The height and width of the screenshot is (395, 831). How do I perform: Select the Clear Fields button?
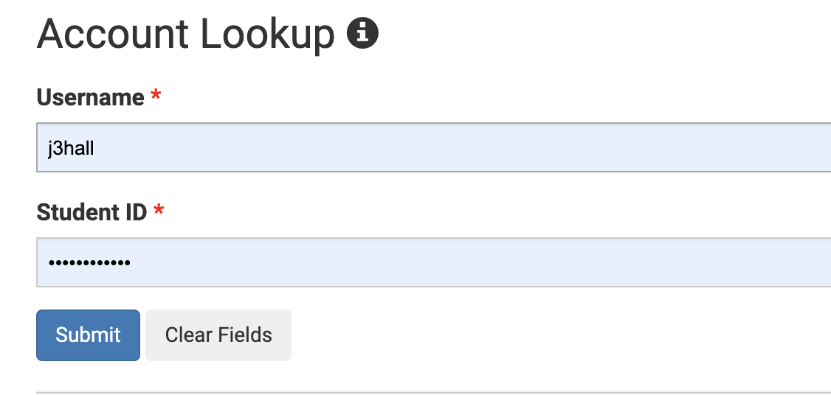pos(218,335)
